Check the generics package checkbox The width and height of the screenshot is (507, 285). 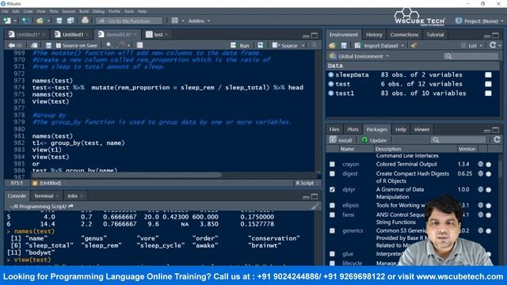coord(332,230)
